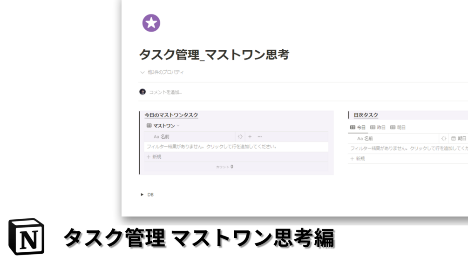Add property with plus icon in マストワン table
468x263 pixels.
(x=250, y=136)
